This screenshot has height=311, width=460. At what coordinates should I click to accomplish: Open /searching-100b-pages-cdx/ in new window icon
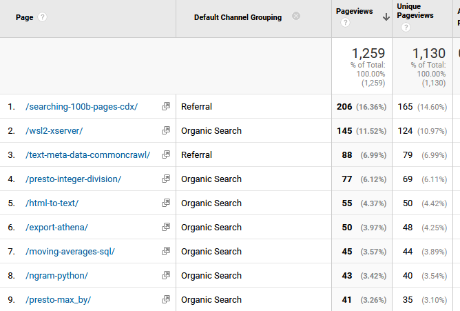[165, 107]
